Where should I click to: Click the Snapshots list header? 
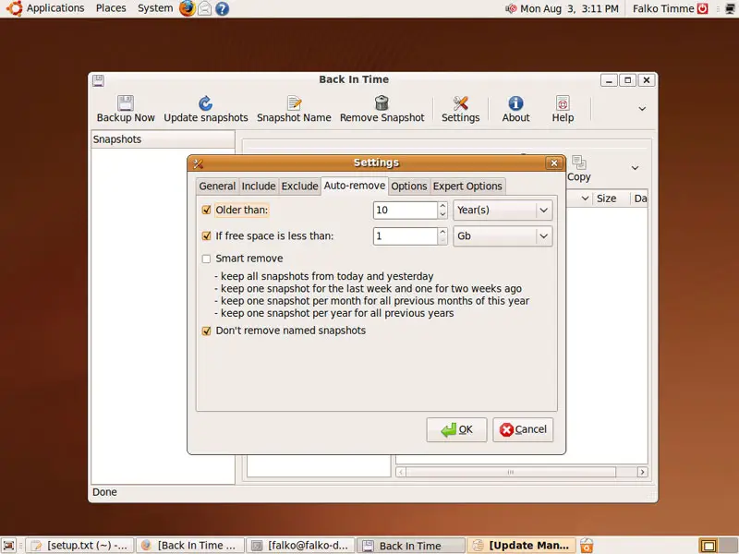[164, 139]
